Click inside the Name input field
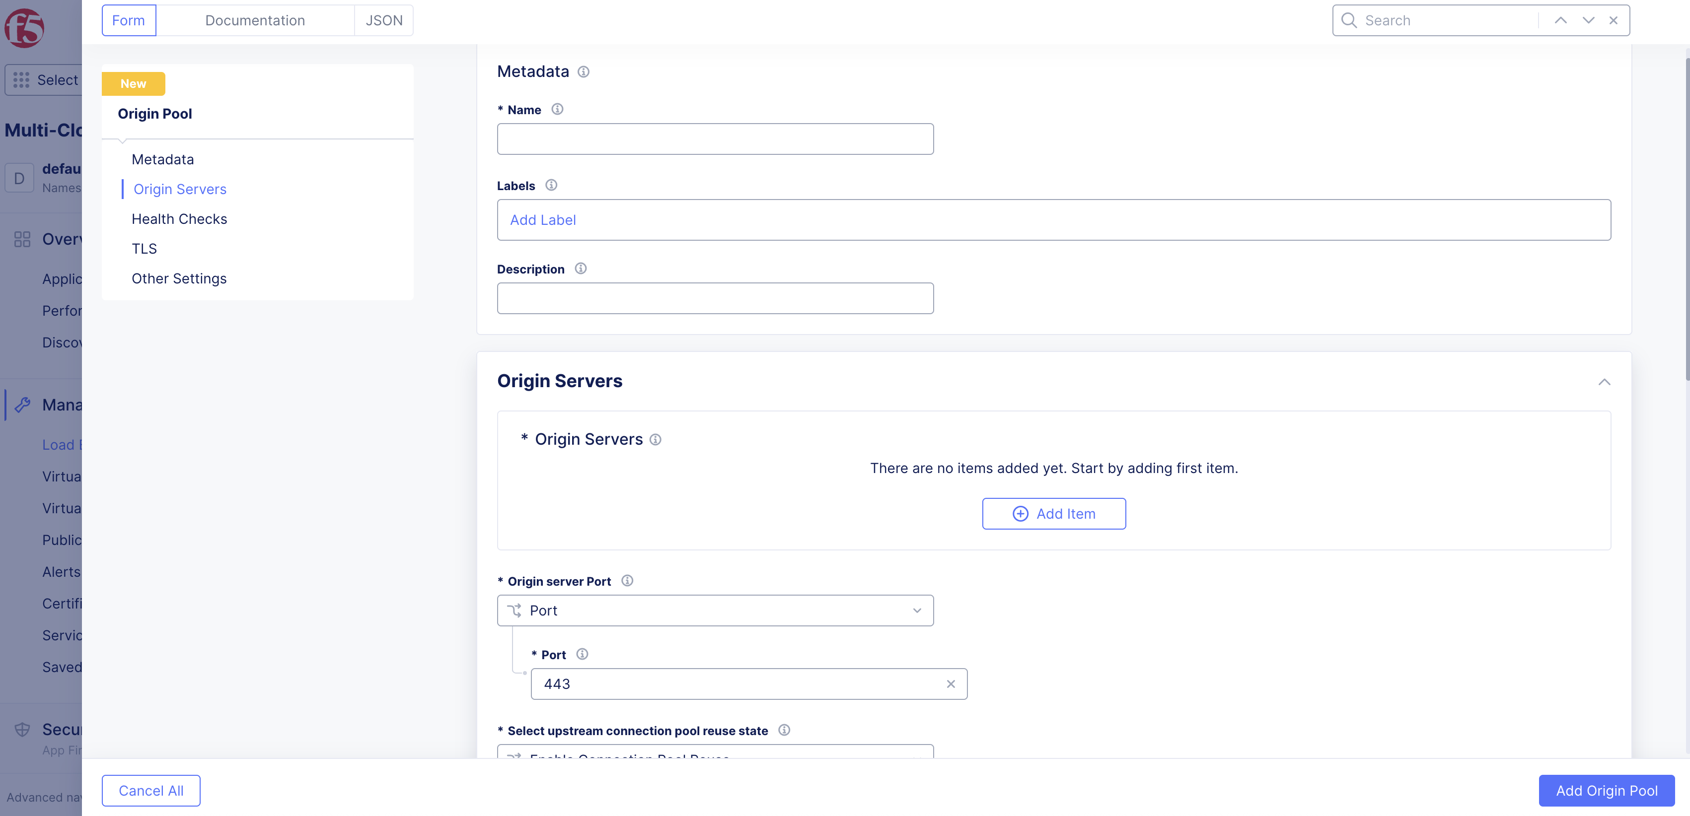 pyautogui.click(x=715, y=138)
